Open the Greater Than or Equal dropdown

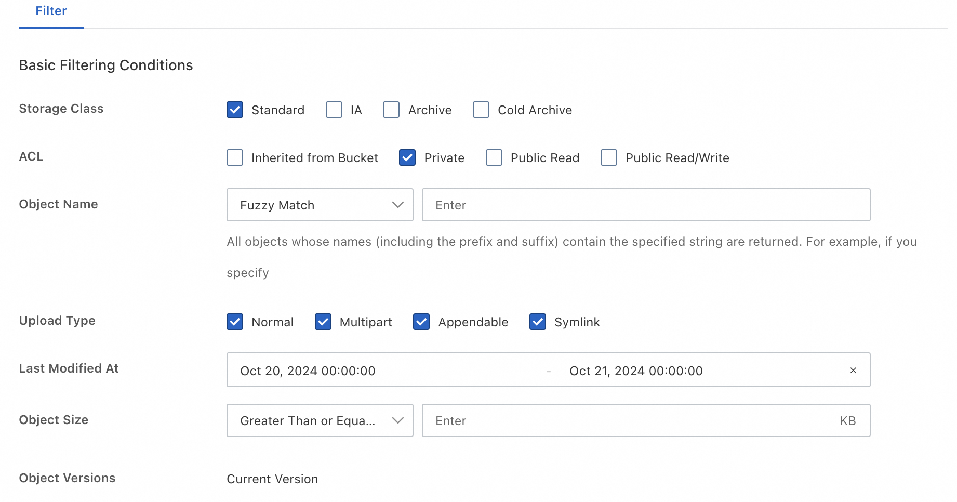[320, 420]
